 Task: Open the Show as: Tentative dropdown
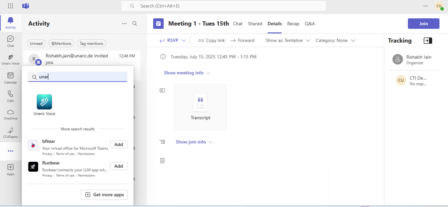pos(288,41)
